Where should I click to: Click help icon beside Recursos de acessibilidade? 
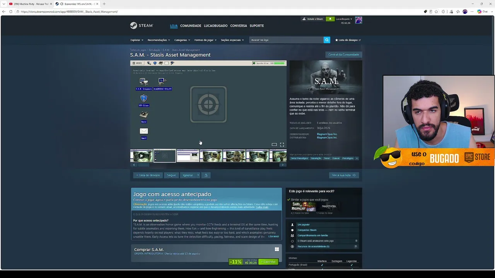tap(356, 246)
